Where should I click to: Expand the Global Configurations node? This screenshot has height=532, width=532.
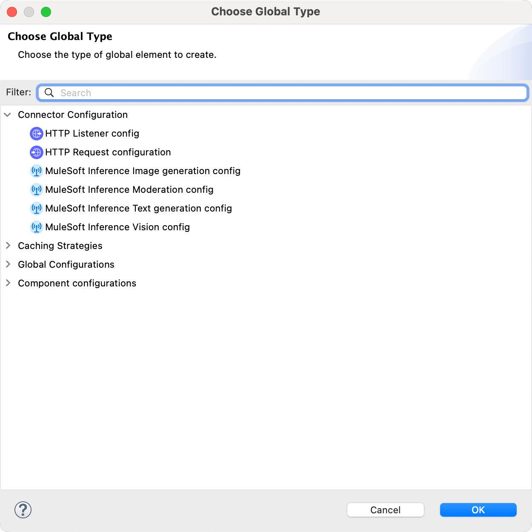pyautogui.click(x=8, y=264)
